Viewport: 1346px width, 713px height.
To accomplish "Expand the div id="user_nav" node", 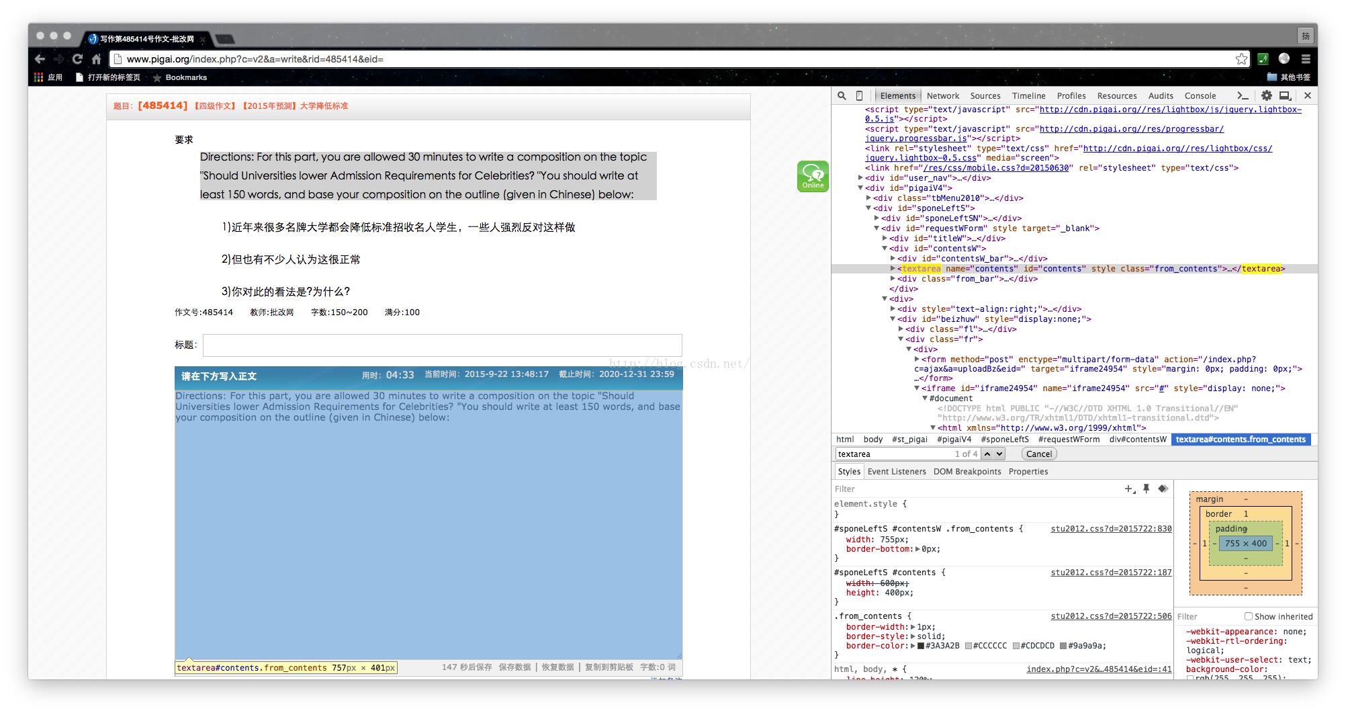I will tap(860, 178).
